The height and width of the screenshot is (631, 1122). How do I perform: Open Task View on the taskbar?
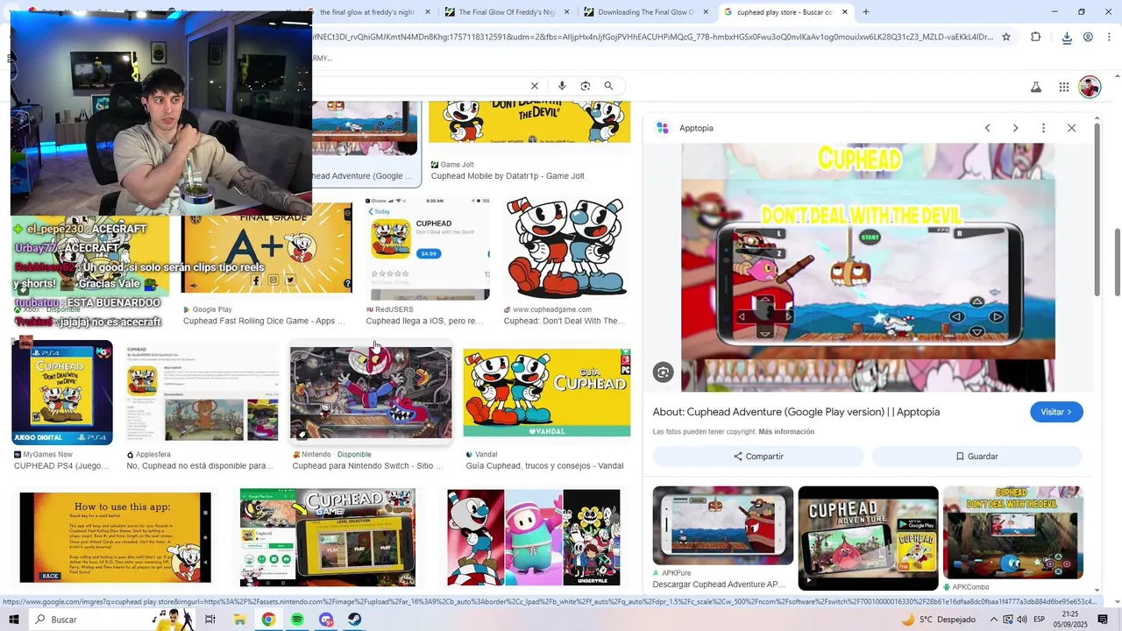210,620
